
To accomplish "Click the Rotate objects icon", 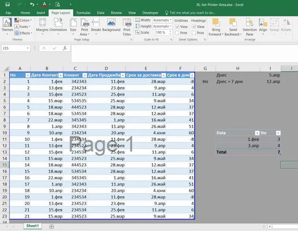I will (286, 26).
